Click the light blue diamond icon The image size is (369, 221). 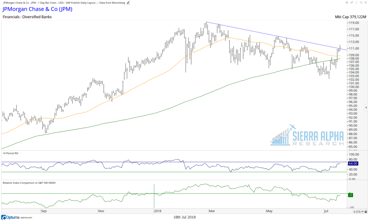coord(347,2)
